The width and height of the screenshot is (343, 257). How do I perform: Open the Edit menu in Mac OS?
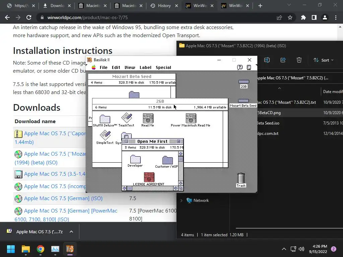click(x=116, y=68)
